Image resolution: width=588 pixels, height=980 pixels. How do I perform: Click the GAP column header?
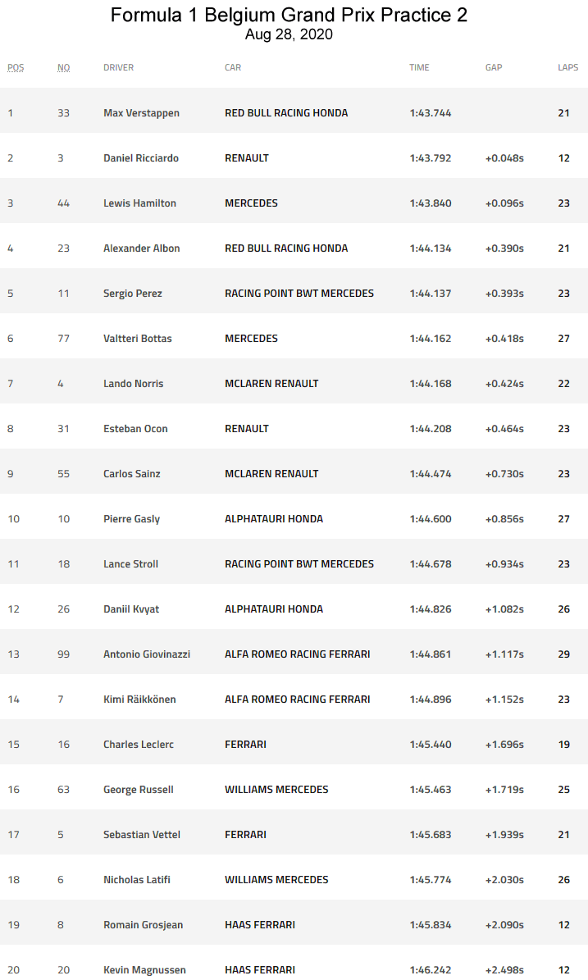[494, 67]
